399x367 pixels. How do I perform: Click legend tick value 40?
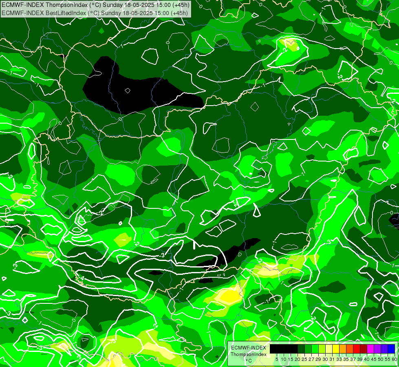(x=367, y=359)
